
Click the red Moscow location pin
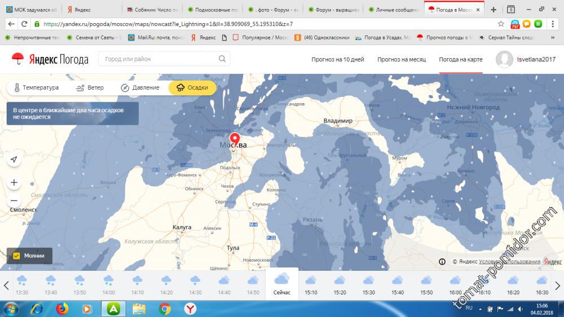[x=235, y=140]
